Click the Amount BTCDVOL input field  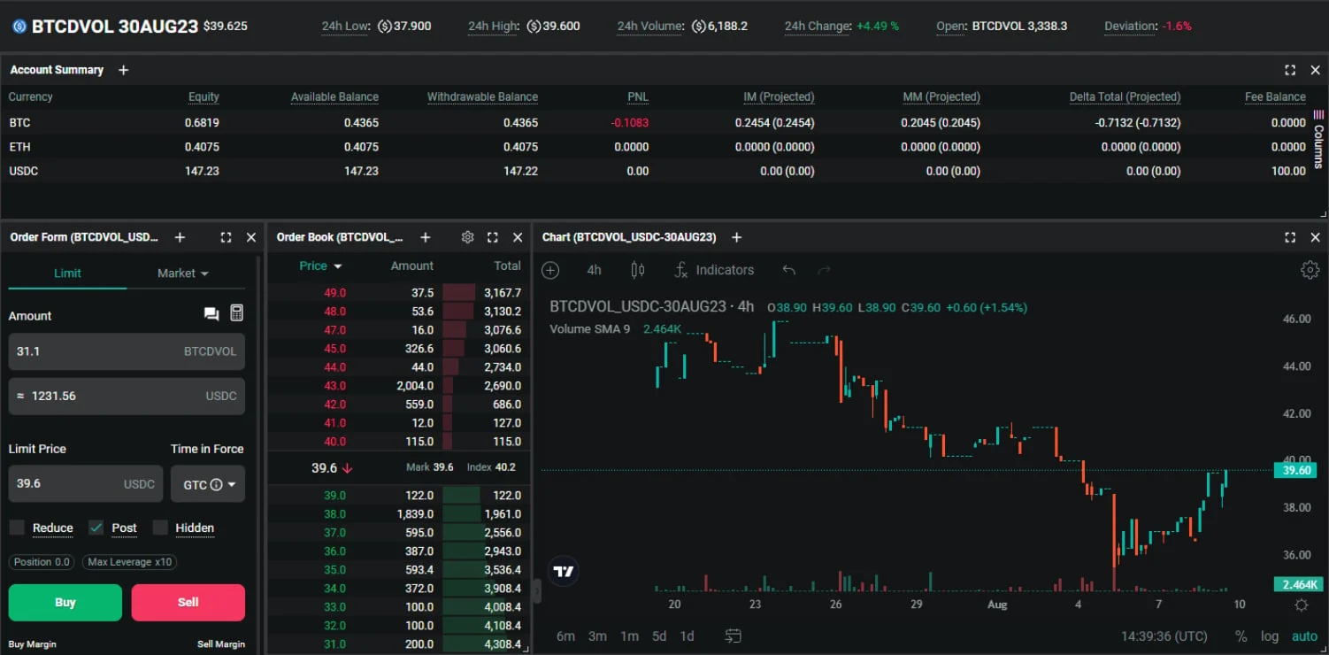(127, 351)
